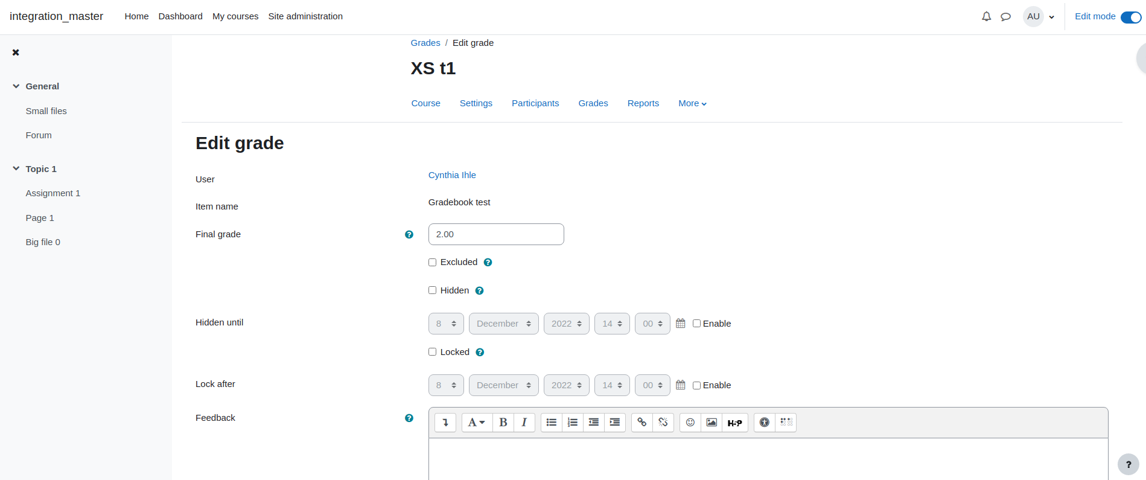Open Hidden until hour dropdown

click(612, 324)
